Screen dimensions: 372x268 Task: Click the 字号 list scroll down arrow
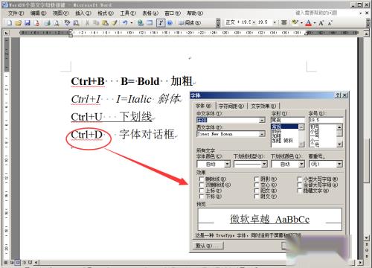coord(339,144)
